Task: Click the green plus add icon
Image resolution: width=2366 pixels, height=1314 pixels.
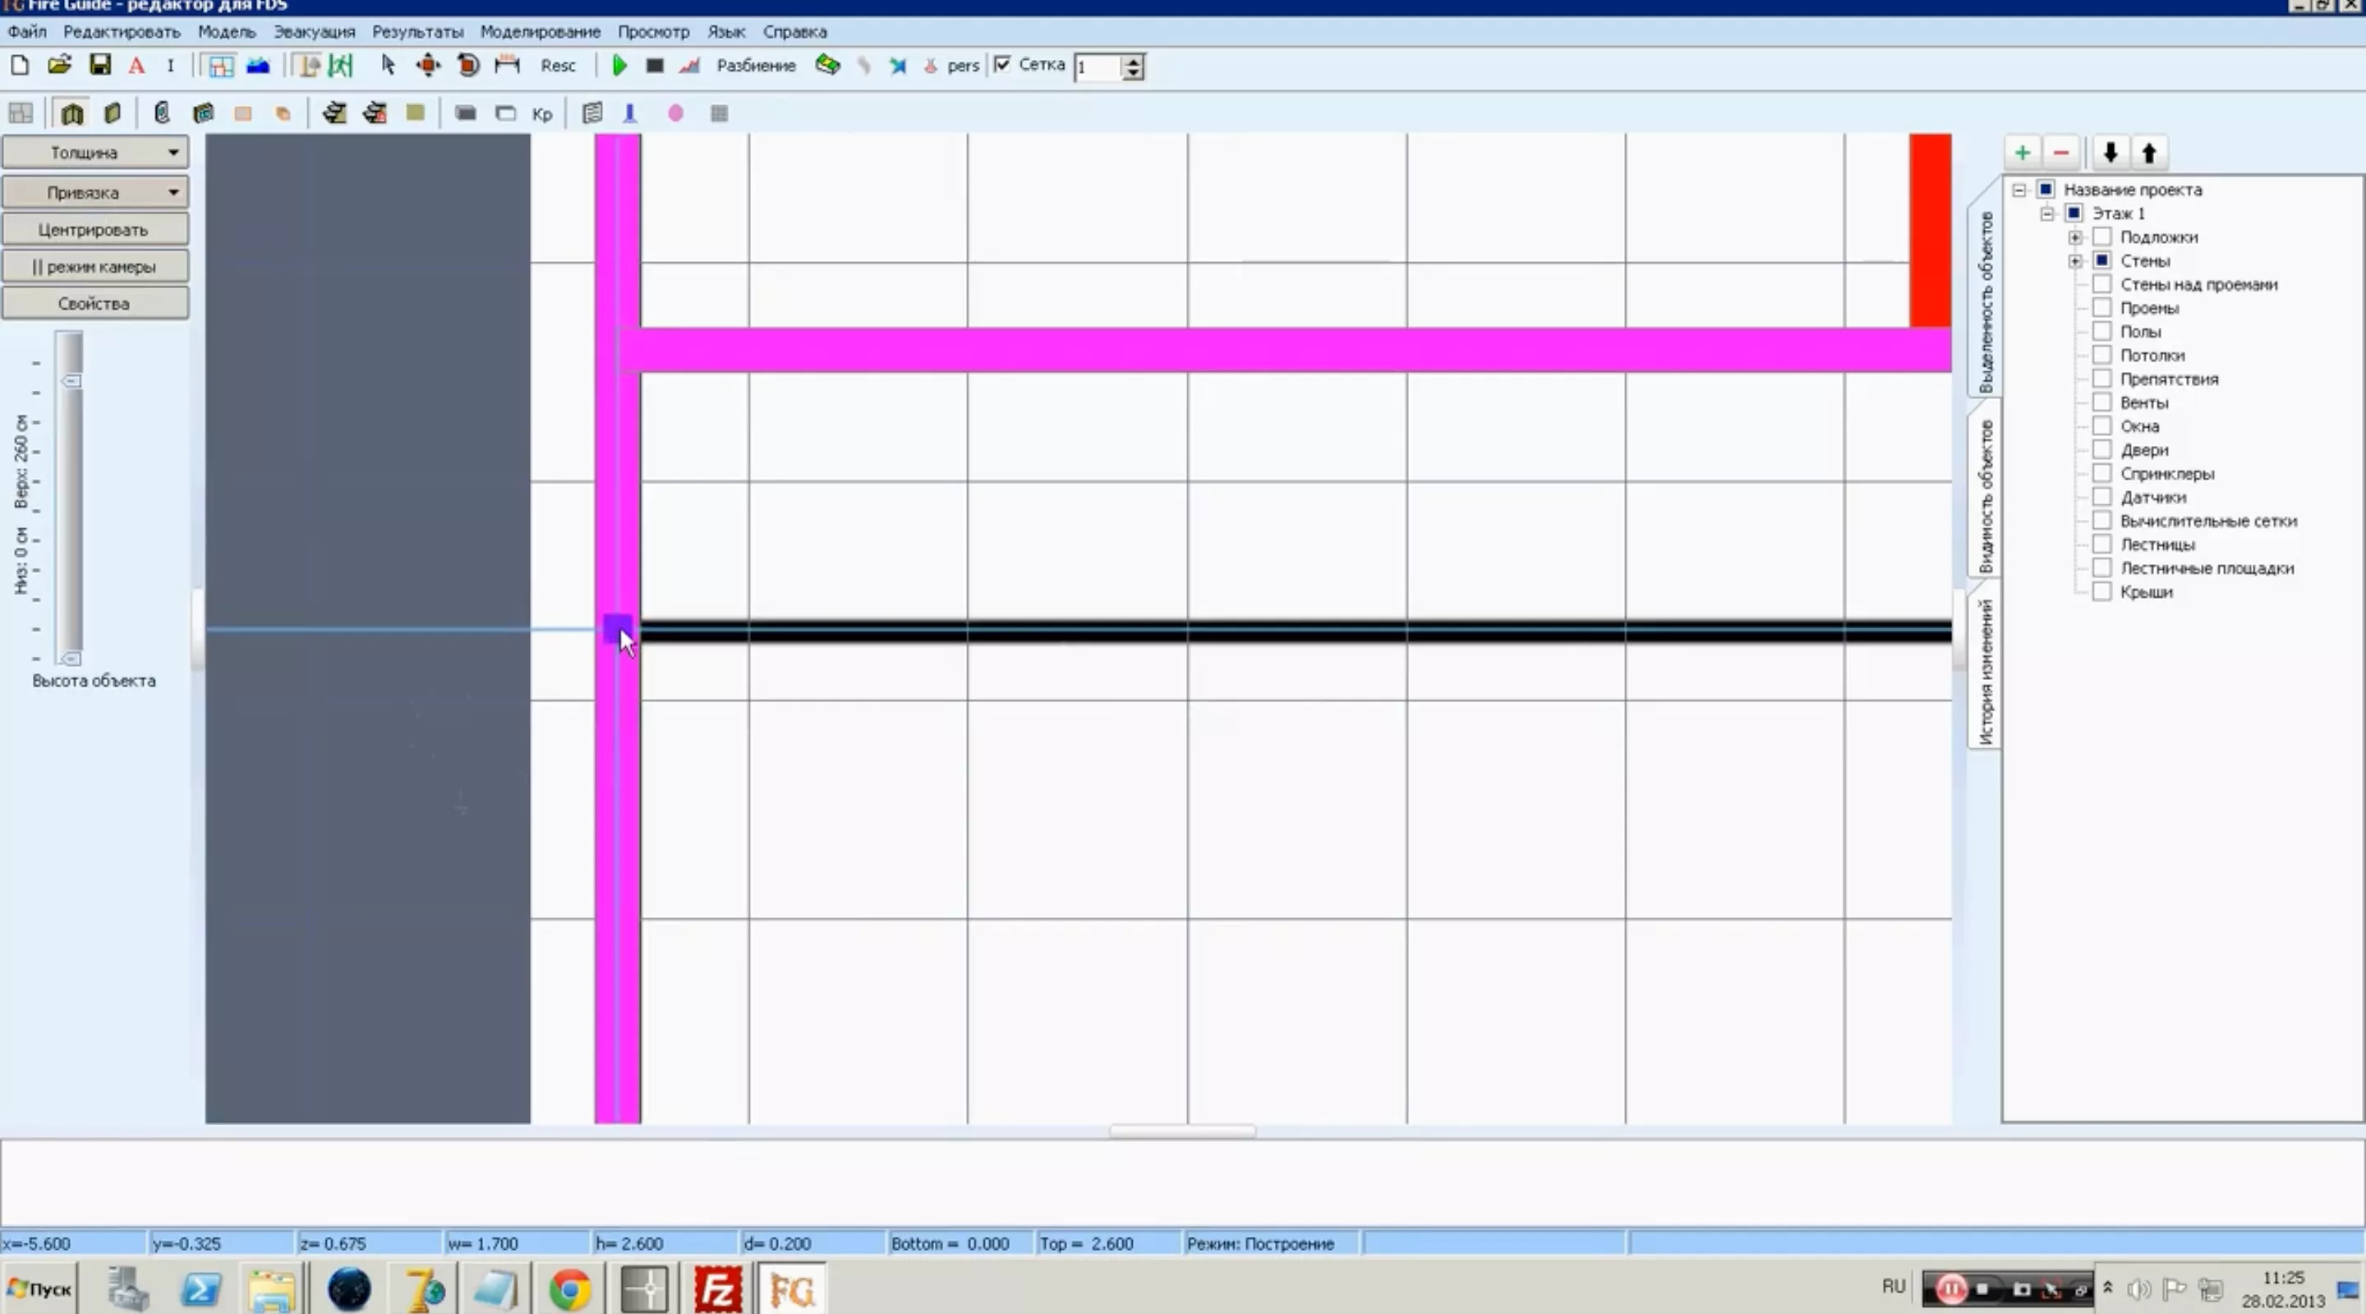Action: click(x=2022, y=153)
